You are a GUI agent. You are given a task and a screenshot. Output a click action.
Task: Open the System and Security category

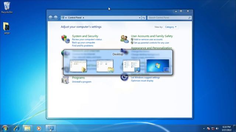(x=85, y=36)
